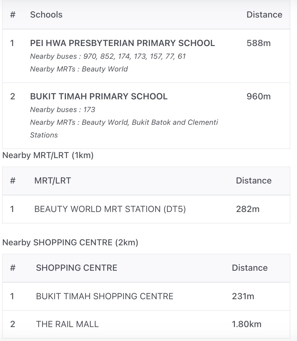
Task: Click the Distance header in MRT/LRT table
Action: point(253,180)
